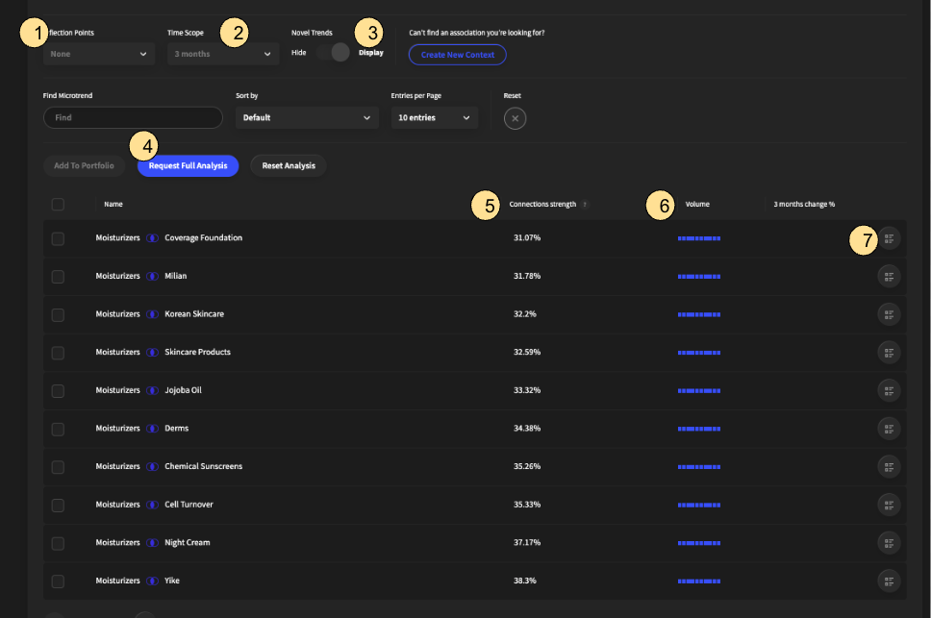Image resolution: width=931 pixels, height=618 pixels.
Task: Click the Find Microtrend search field
Action: pos(133,118)
